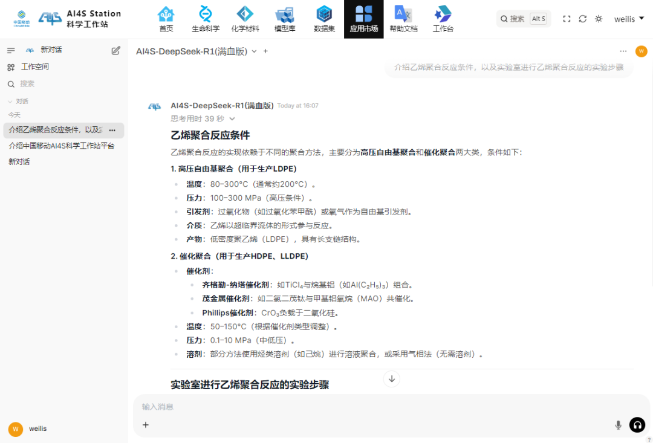Collapse the sidebar with hamburger icon
The image size is (653, 443).
tap(11, 50)
